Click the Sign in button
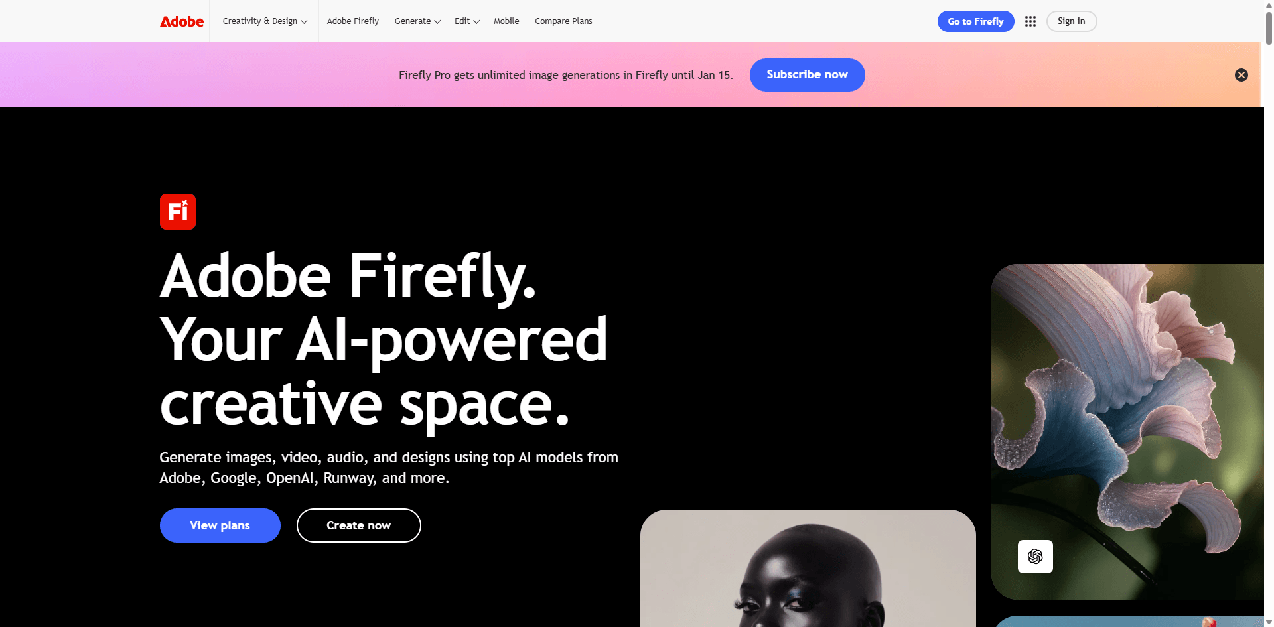 coord(1072,21)
